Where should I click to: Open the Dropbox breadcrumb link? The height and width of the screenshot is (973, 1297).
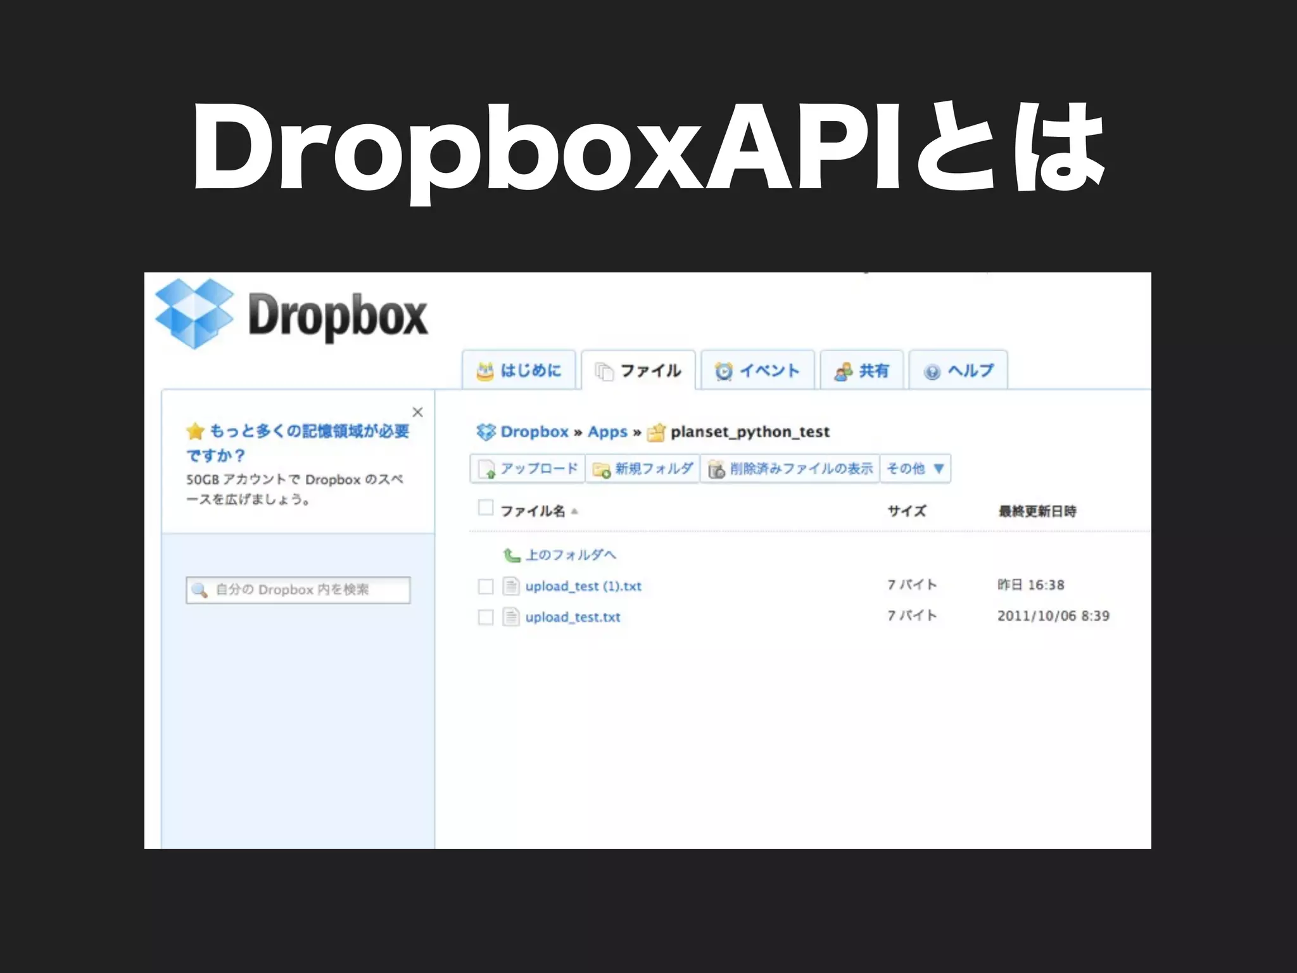[535, 432]
